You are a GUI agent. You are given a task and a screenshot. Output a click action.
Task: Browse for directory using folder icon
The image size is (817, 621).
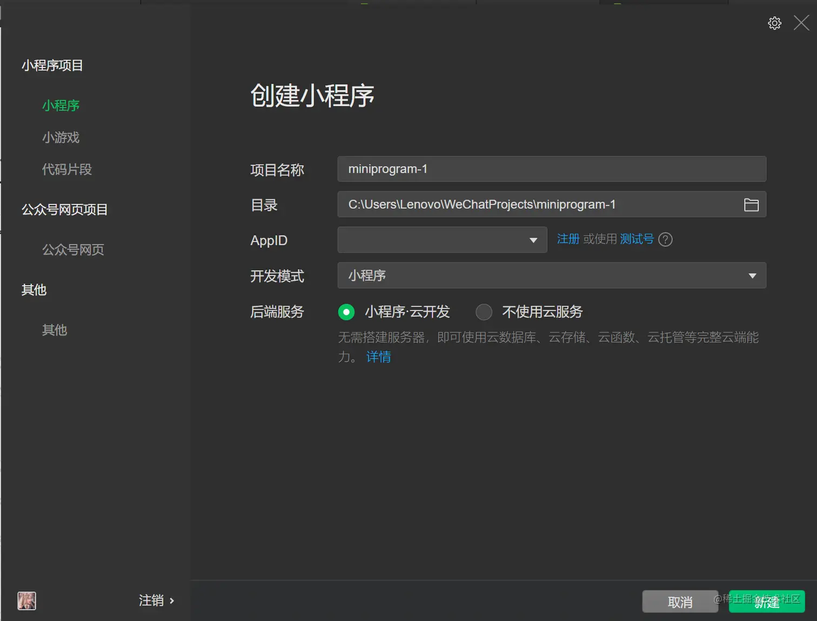pyautogui.click(x=751, y=205)
